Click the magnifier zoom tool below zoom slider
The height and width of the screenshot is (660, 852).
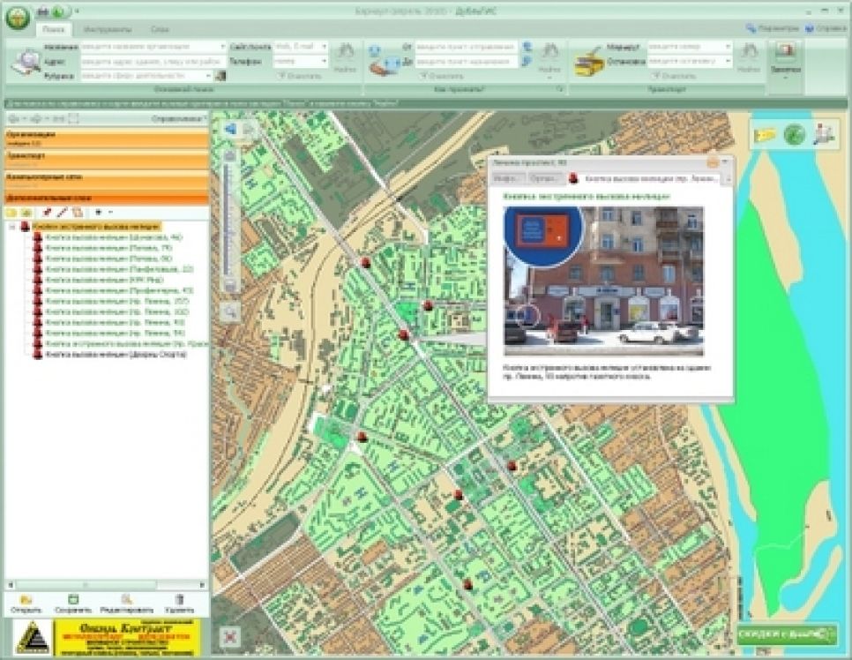click(229, 311)
